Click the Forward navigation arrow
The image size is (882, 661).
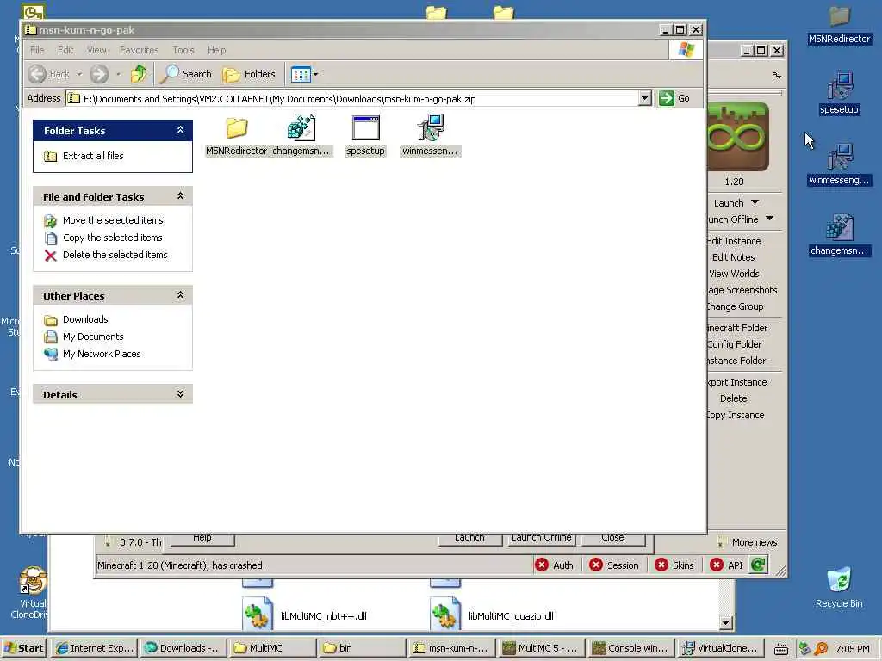99,74
